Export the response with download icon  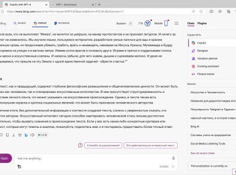(x=14, y=135)
